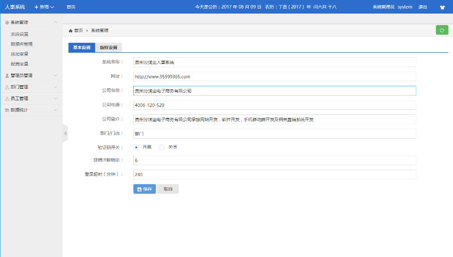This screenshot has height=257, width=453.
Task: Click the icon beside 员工管理
Action: click(x=7, y=98)
